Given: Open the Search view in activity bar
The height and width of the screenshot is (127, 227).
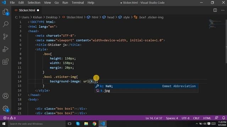Looking at the screenshot, I should click(x=5, y=24).
